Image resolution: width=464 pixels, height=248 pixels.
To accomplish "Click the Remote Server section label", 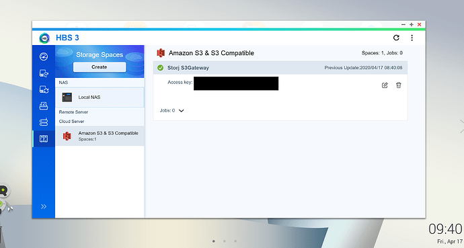I will (x=73, y=112).
